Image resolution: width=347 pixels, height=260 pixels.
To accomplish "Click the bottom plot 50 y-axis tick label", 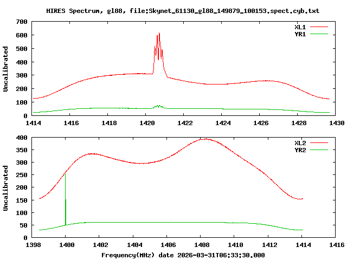I will pyautogui.click(x=23, y=225).
